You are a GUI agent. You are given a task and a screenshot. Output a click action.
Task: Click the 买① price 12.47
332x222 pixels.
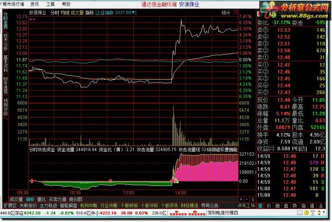pos(284,65)
